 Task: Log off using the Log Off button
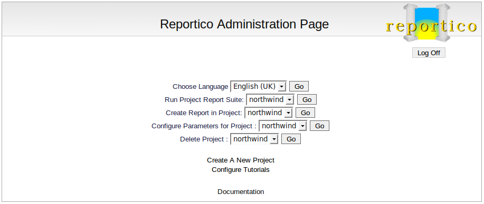pyautogui.click(x=429, y=53)
